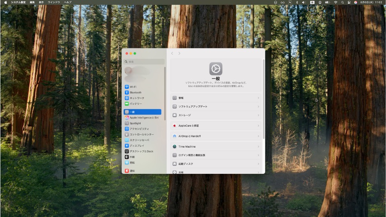The width and height of the screenshot is (386, 217).
Task: Open the 起動ディスク (Startup Disk) row
Action: pos(216,164)
